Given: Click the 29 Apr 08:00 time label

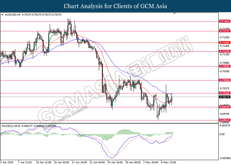Looking at the screenshot, I should [133, 162].
